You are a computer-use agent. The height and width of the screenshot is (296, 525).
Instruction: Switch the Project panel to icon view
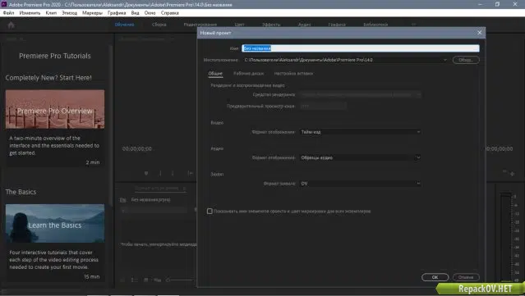click(146, 280)
